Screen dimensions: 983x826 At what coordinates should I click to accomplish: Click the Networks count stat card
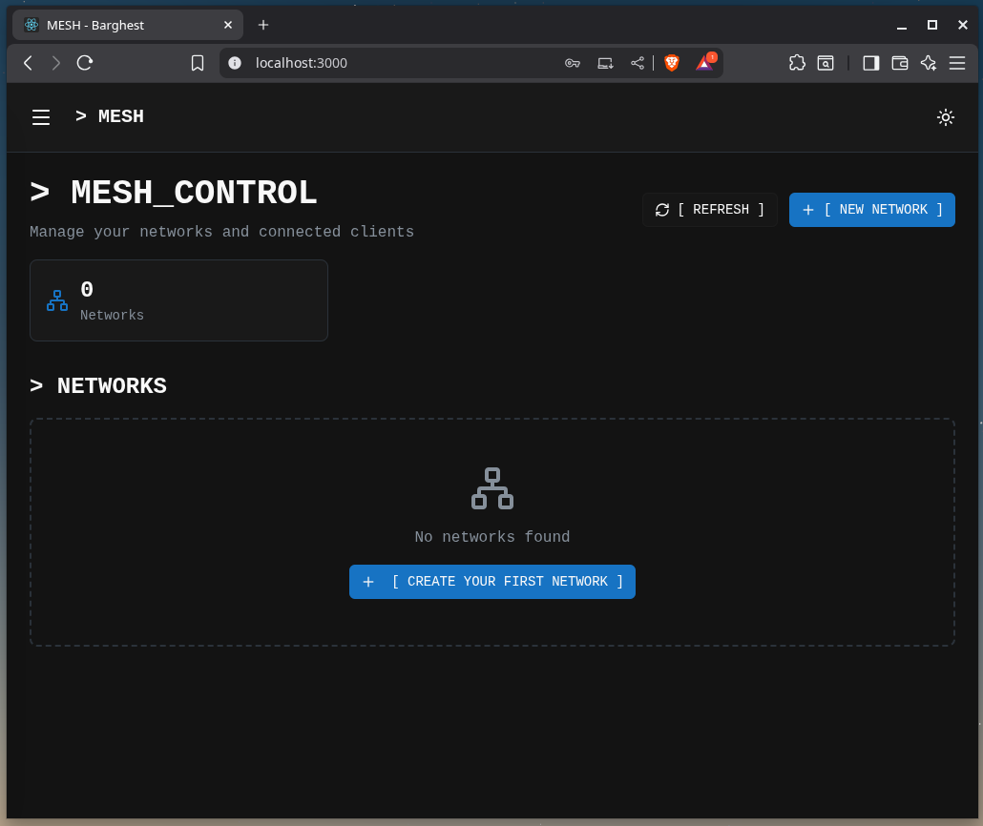(178, 300)
